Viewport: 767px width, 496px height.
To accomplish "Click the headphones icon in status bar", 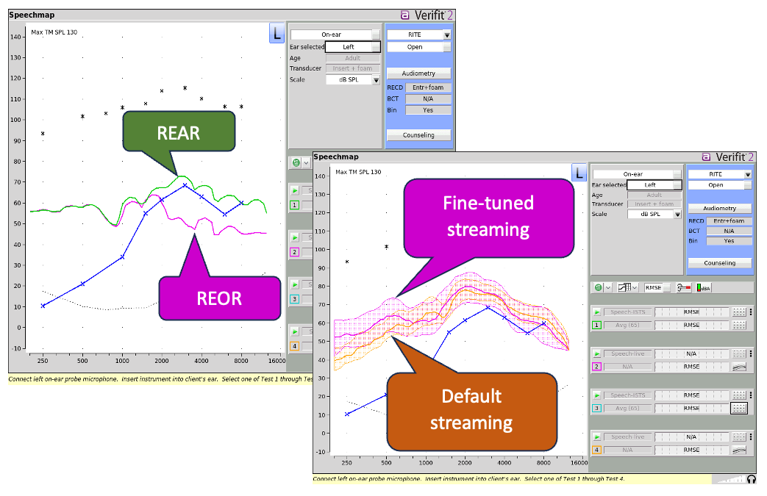I will [x=752, y=479].
